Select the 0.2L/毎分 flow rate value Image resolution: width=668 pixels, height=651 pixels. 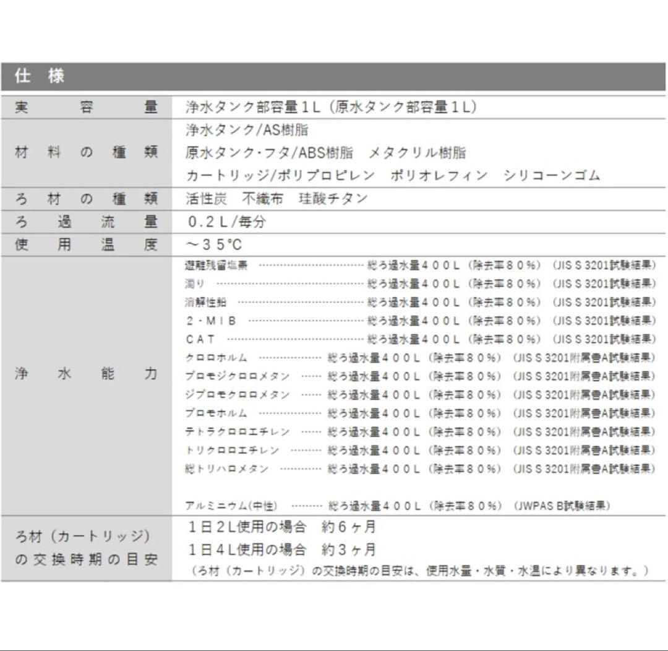pyautogui.click(x=228, y=222)
